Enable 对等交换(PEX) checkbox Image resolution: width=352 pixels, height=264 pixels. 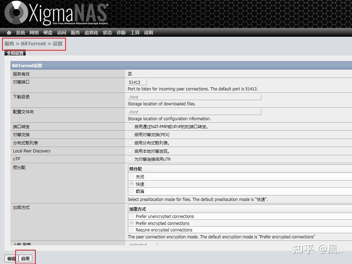(130, 134)
